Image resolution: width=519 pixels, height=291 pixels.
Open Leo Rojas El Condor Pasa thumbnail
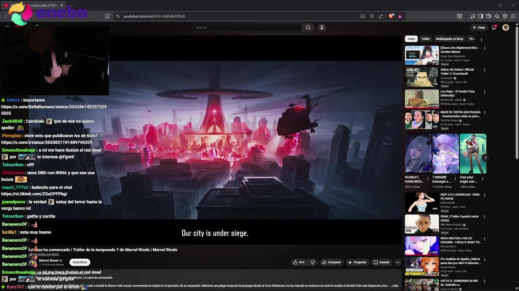coord(422,99)
